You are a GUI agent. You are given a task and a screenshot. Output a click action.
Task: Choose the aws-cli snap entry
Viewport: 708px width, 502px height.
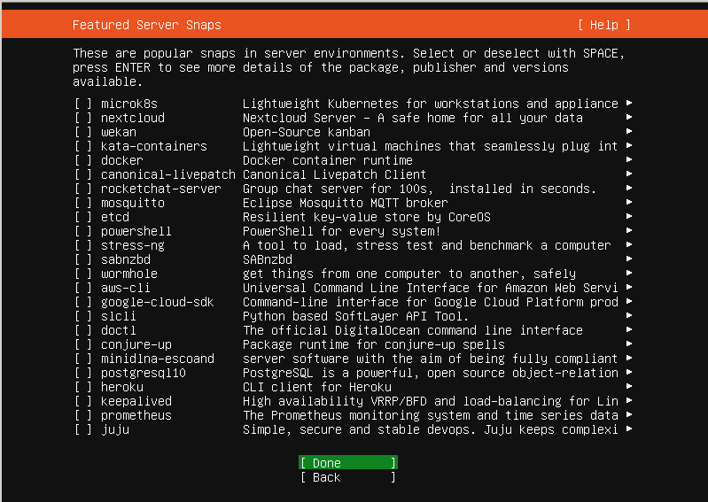coord(122,288)
